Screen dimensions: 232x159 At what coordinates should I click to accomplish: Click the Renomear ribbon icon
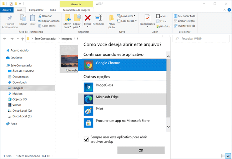point(99,20)
